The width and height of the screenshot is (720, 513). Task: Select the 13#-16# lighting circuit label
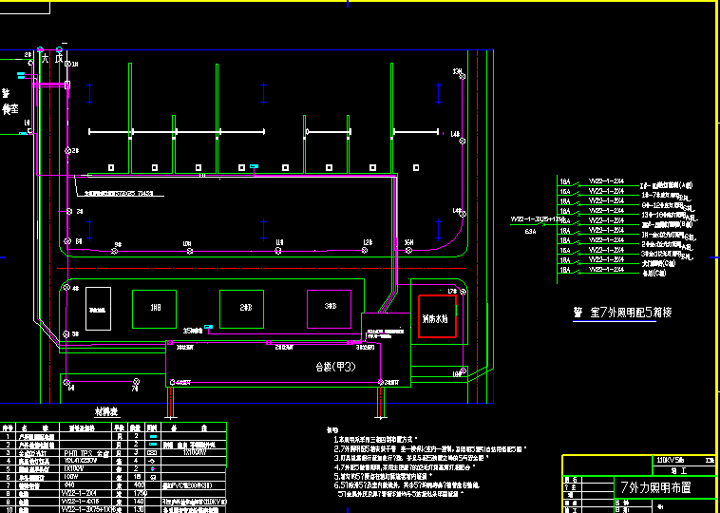669,215
